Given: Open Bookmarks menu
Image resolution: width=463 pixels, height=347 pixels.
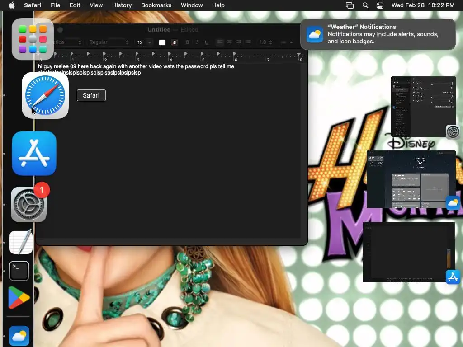Looking at the screenshot, I should [x=156, y=5].
